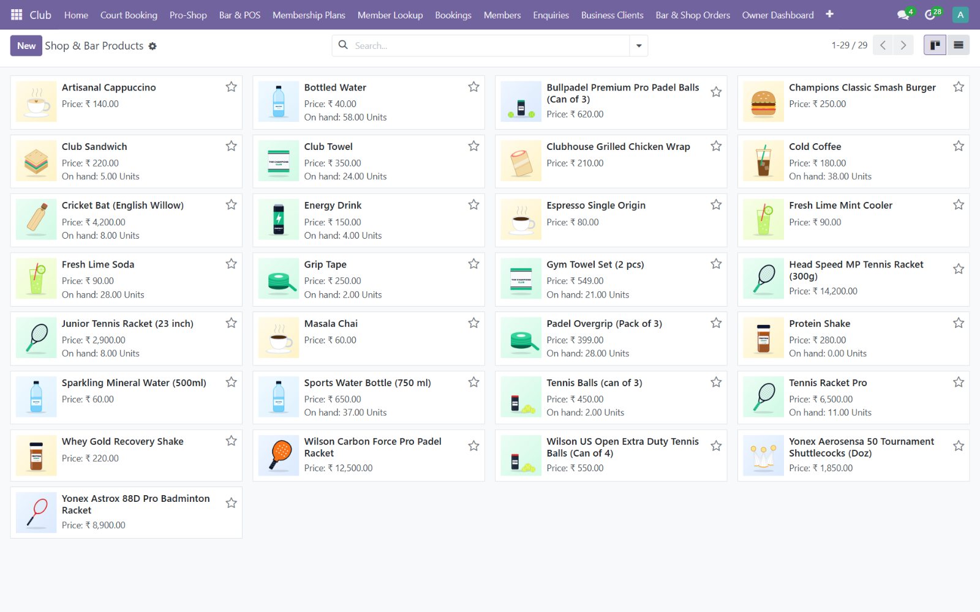The image size is (980, 612).
Task: Open Bar & Shop Orders menu
Action: click(x=693, y=15)
